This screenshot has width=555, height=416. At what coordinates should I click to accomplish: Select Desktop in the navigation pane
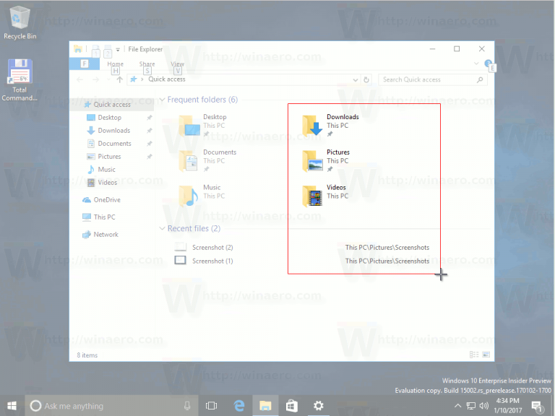(109, 118)
